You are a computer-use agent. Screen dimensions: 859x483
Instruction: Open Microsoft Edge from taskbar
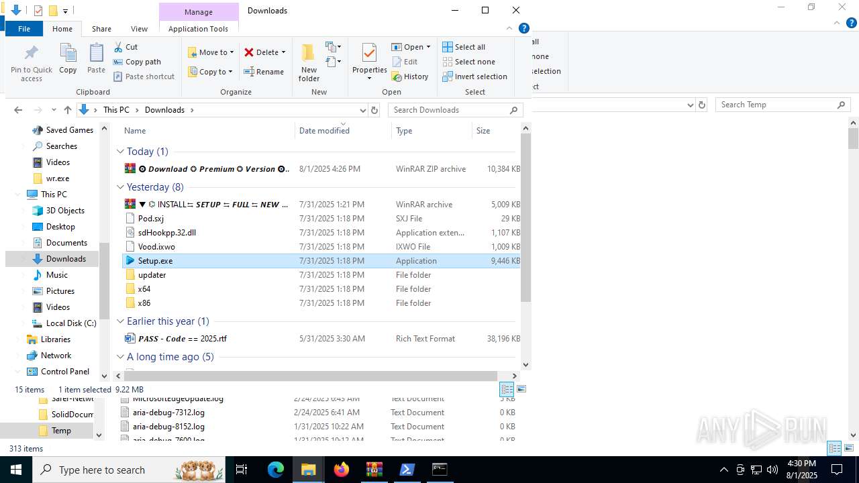click(x=276, y=470)
